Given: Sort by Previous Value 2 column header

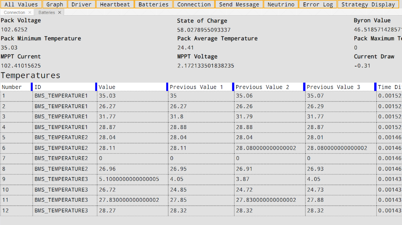Looking at the screenshot, I should click(269, 87).
